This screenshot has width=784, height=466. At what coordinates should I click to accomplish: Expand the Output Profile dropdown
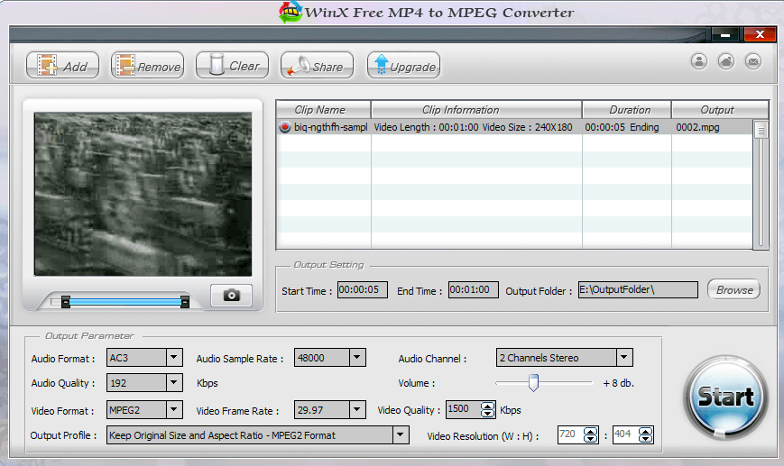pos(401,435)
